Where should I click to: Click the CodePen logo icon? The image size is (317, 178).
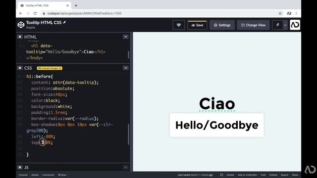pos(21,25)
